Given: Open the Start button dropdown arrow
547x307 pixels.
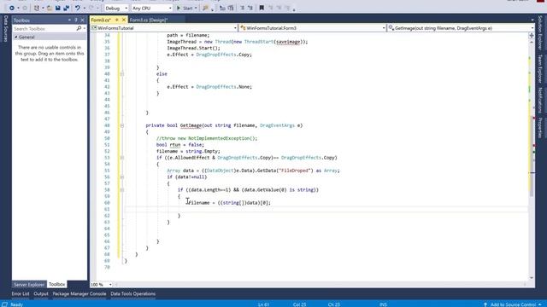Looking at the screenshot, I should (x=196, y=8).
